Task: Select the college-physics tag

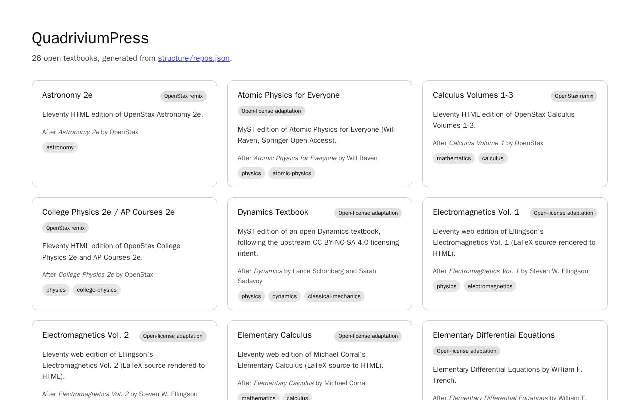Action: tap(97, 290)
